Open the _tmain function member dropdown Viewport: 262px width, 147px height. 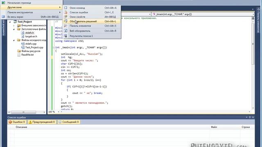253,14
